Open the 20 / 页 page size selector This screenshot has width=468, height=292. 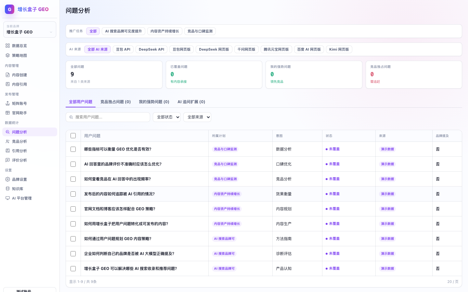point(453,282)
